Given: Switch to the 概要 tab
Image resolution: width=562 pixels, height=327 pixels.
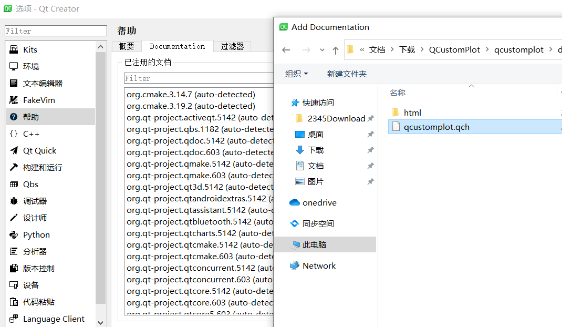Looking at the screenshot, I should tap(127, 46).
